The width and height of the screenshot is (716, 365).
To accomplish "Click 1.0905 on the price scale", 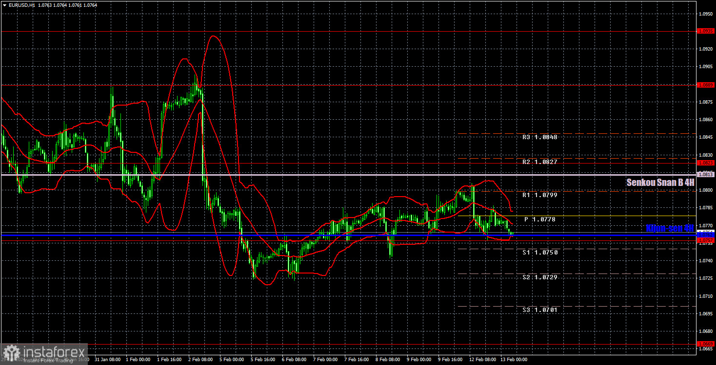I will (706, 67).
